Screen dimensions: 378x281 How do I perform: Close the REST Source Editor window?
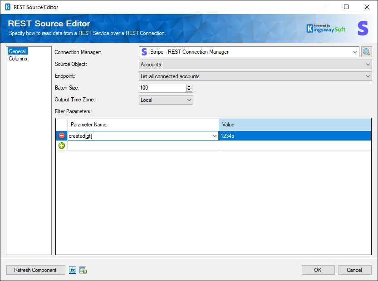[x=367, y=7]
